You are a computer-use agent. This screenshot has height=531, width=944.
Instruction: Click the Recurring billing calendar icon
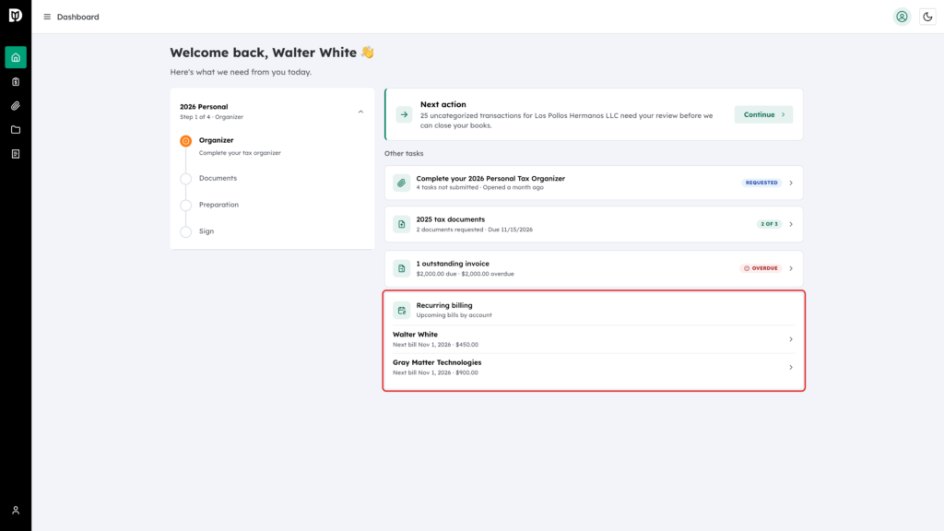[402, 310]
